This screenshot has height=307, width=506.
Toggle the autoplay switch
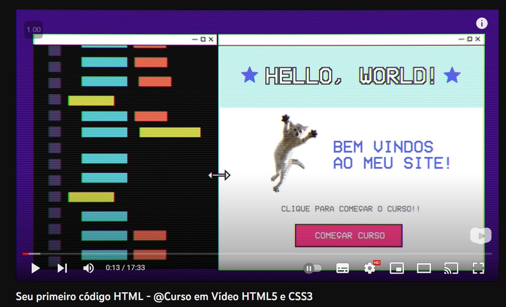[313, 268]
